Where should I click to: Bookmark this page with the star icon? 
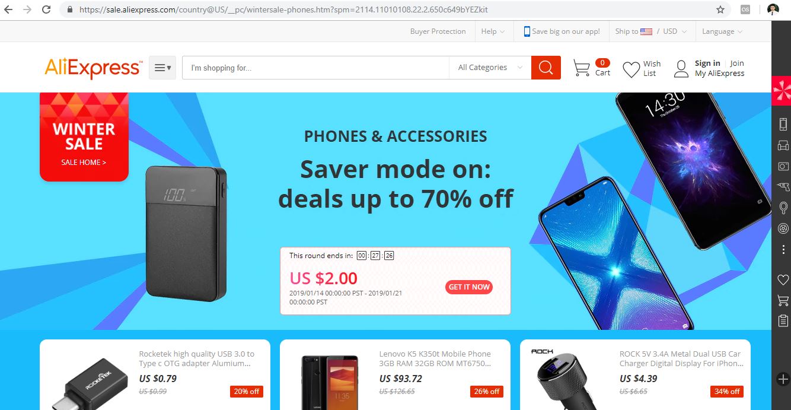(720, 9)
